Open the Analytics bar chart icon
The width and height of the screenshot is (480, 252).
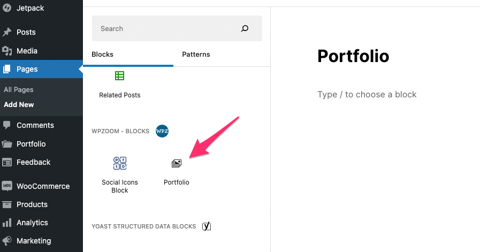pyautogui.click(x=7, y=223)
